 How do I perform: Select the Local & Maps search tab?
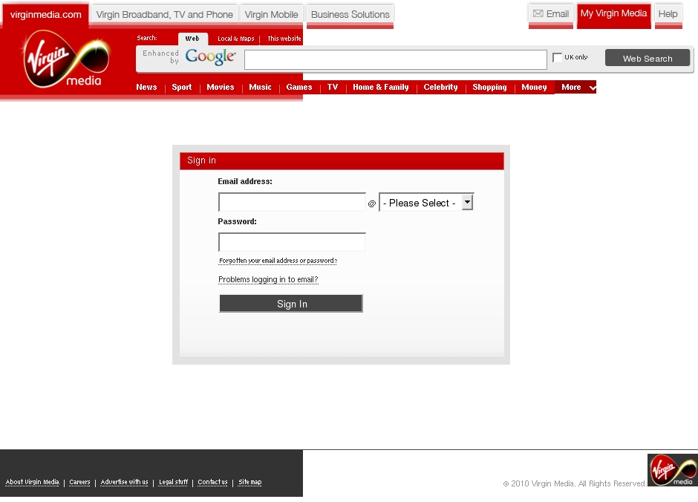236,39
